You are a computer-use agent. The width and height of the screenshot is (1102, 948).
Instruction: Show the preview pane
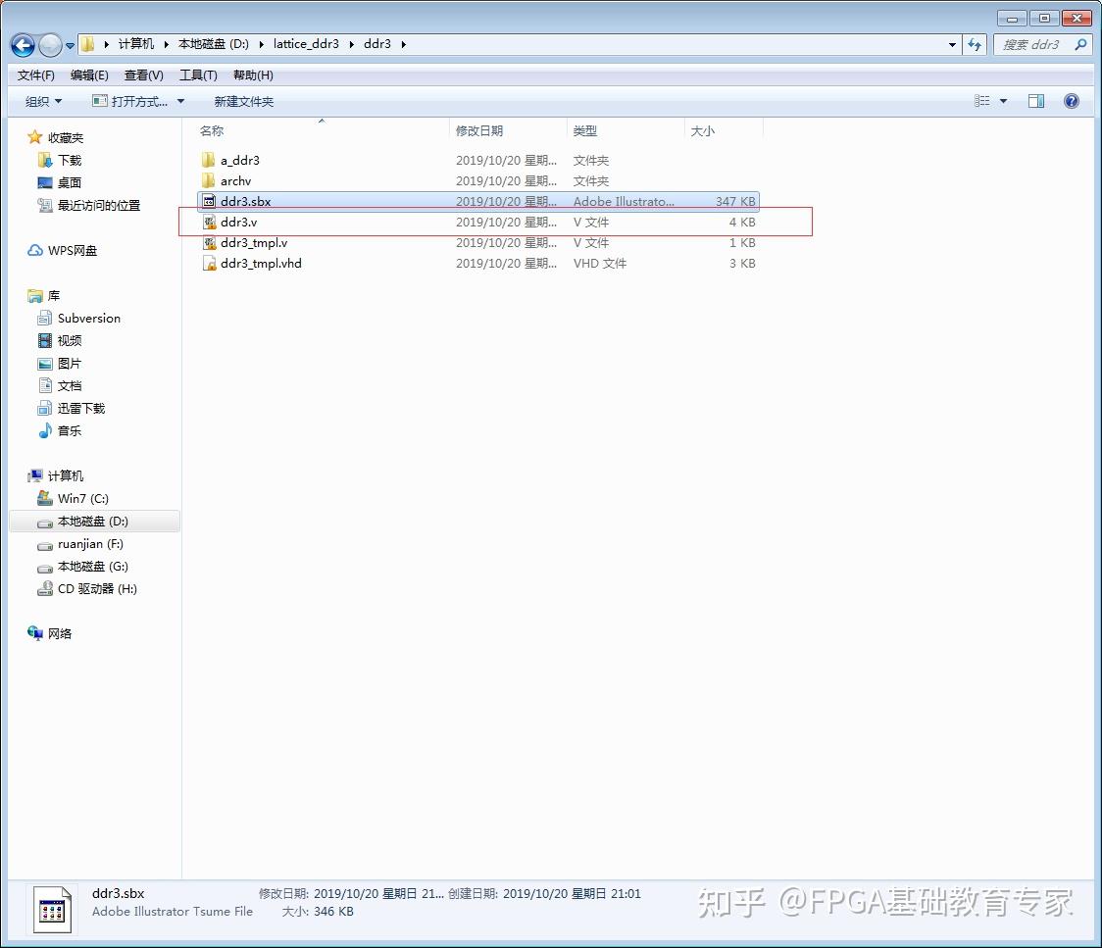[1036, 100]
